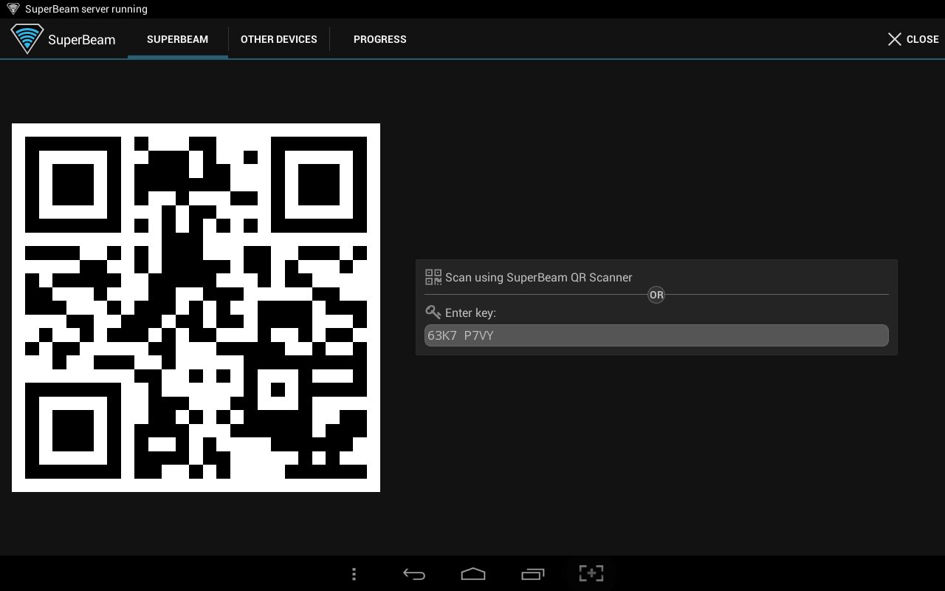Click the 'Enter key:' label text
Image resolution: width=945 pixels, height=591 pixels.
(x=470, y=313)
